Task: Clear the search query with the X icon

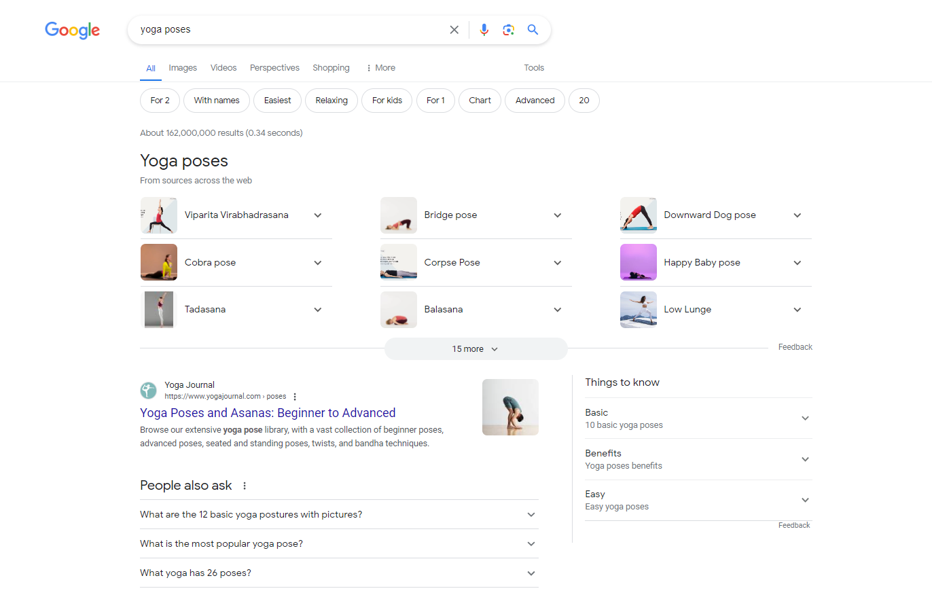Action: (x=454, y=29)
